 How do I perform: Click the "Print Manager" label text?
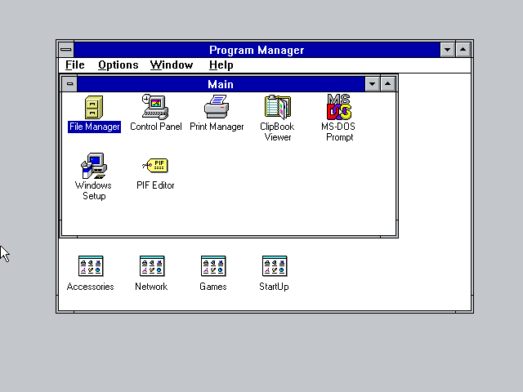coord(217,127)
